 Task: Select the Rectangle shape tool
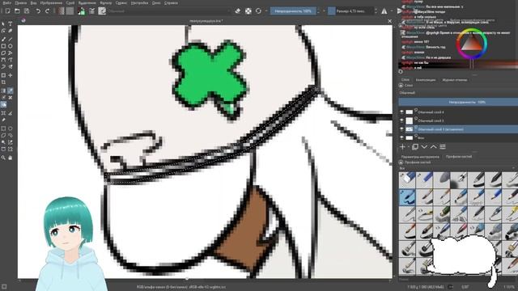point(3,46)
